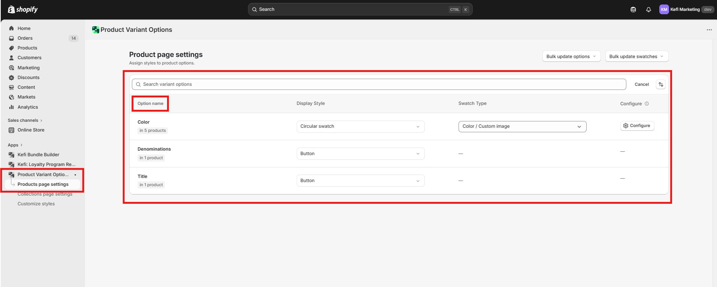Open Denominations display style dropdown
The image size is (717, 287).
(x=360, y=154)
